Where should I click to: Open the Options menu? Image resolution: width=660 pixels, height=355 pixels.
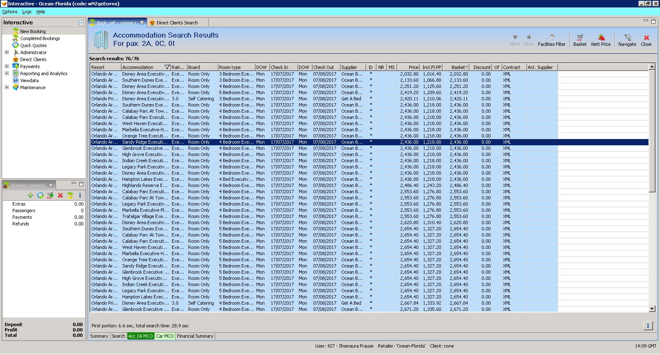click(x=10, y=12)
